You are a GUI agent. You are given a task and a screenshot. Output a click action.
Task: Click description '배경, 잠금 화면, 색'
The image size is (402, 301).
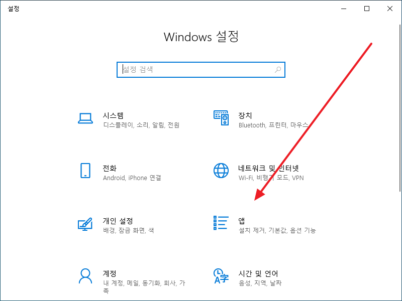[129, 231]
